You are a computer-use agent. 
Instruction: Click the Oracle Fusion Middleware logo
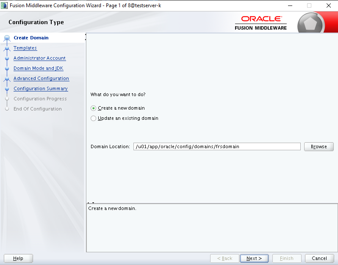[260, 23]
